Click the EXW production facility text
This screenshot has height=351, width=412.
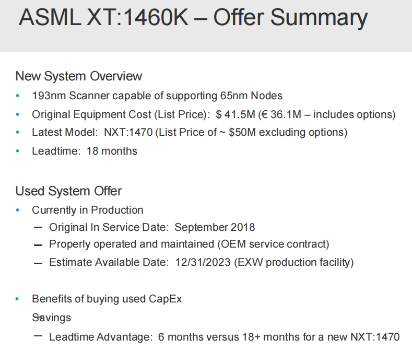(x=295, y=262)
